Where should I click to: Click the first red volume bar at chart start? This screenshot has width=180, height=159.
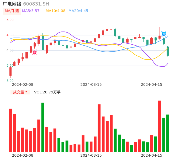pyautogui.click(x=10, y=130)
